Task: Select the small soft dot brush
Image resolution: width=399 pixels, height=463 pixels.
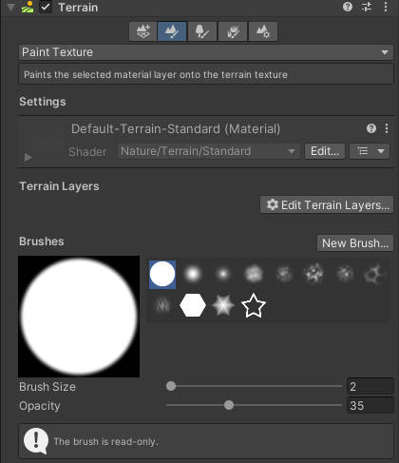Action: click(x=223, y=274)
